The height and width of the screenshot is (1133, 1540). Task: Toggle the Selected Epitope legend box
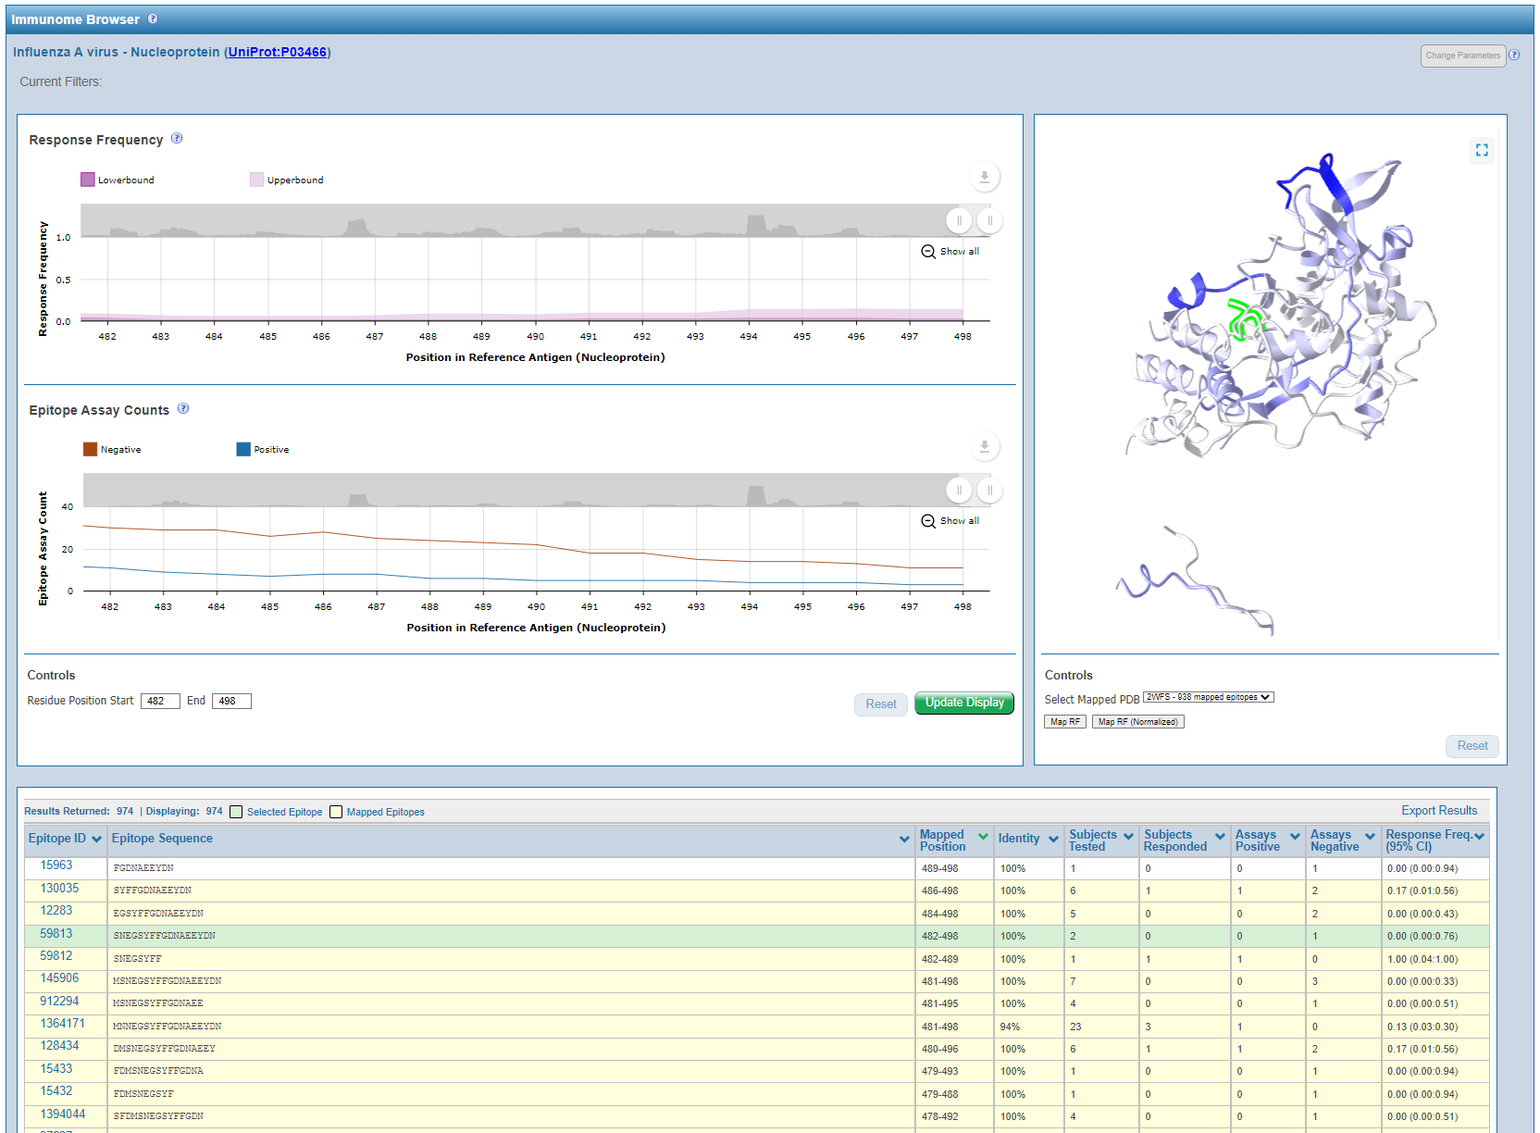click(236, 812)
